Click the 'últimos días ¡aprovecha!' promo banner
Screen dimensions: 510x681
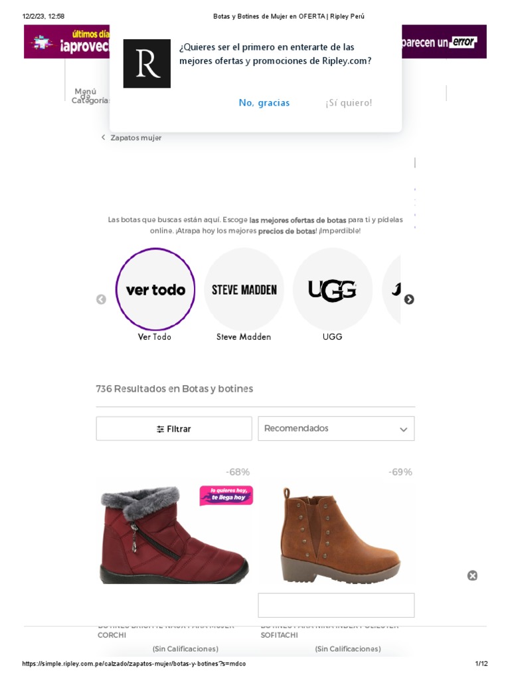66,42
